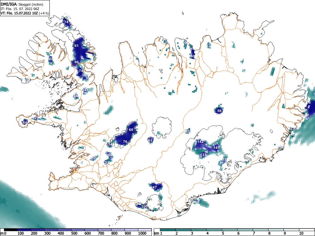
Task: Click the '1' tick on the km legend
Action: [x=161, y=233]
